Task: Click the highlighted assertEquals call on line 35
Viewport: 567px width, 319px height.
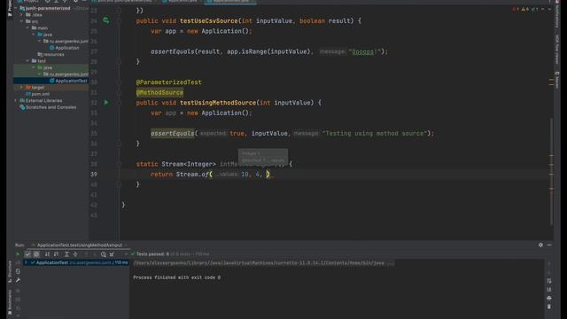Action: (x=173, y=134)
